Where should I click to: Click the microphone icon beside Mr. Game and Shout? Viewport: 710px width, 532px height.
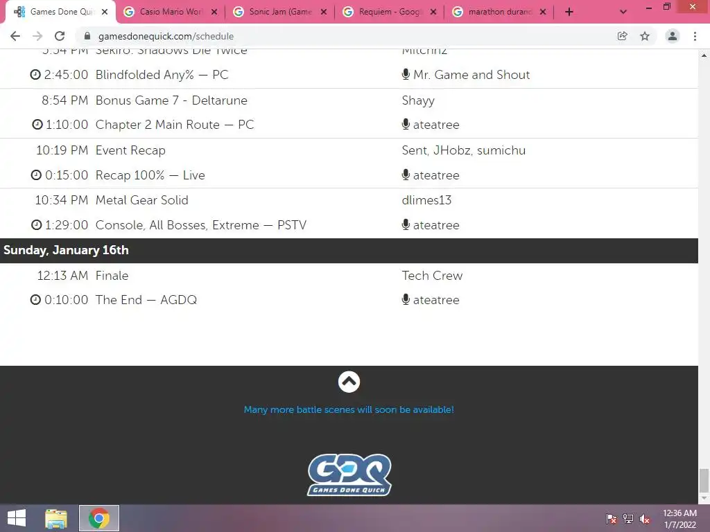coord(406,74)
